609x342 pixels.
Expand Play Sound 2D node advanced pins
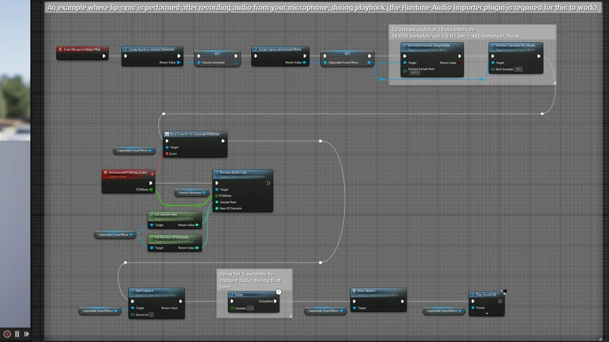(487, 313)
